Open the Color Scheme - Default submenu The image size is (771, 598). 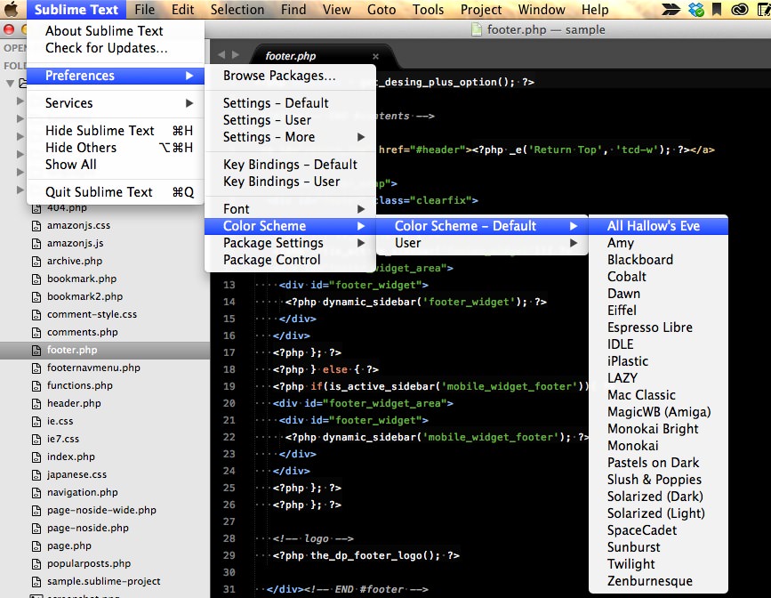click(482, 226)
